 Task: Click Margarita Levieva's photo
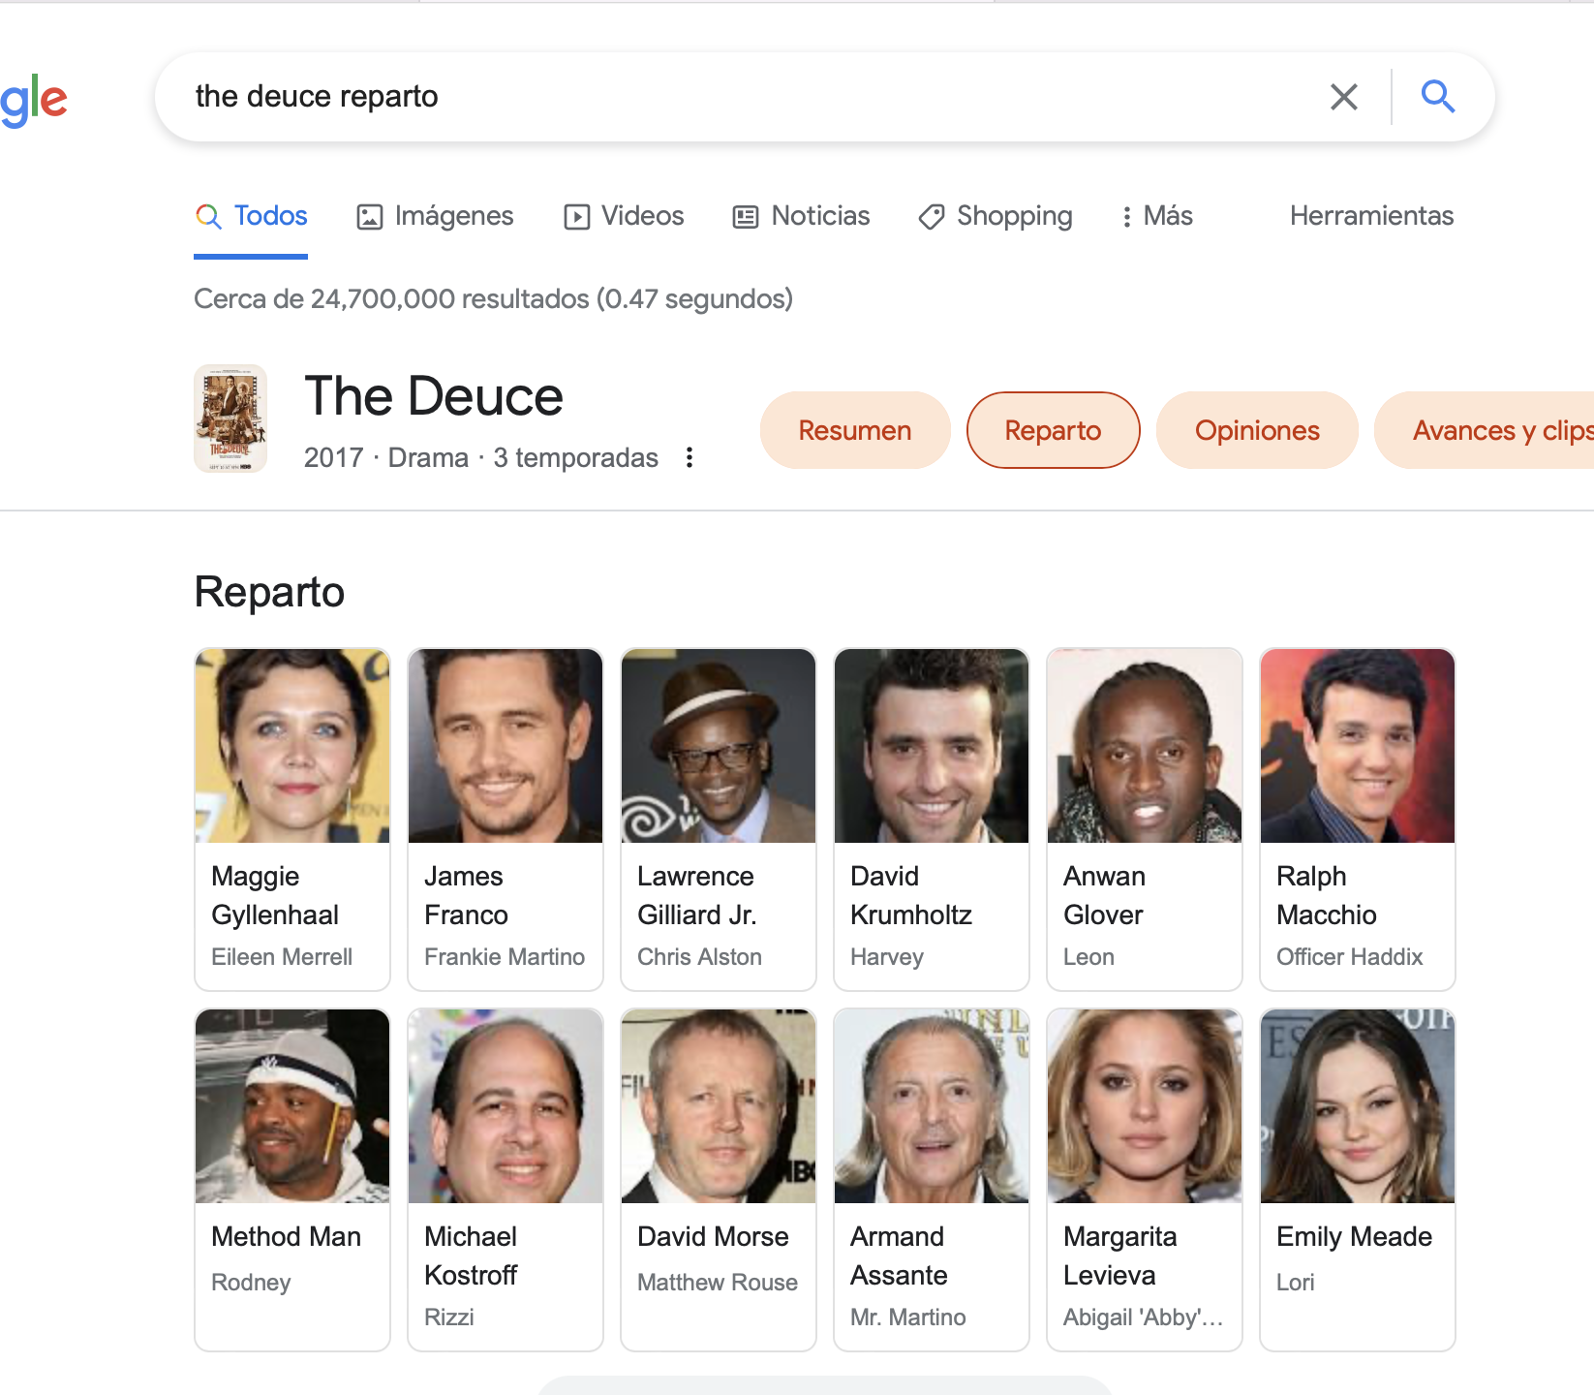pos(1145,1106)
